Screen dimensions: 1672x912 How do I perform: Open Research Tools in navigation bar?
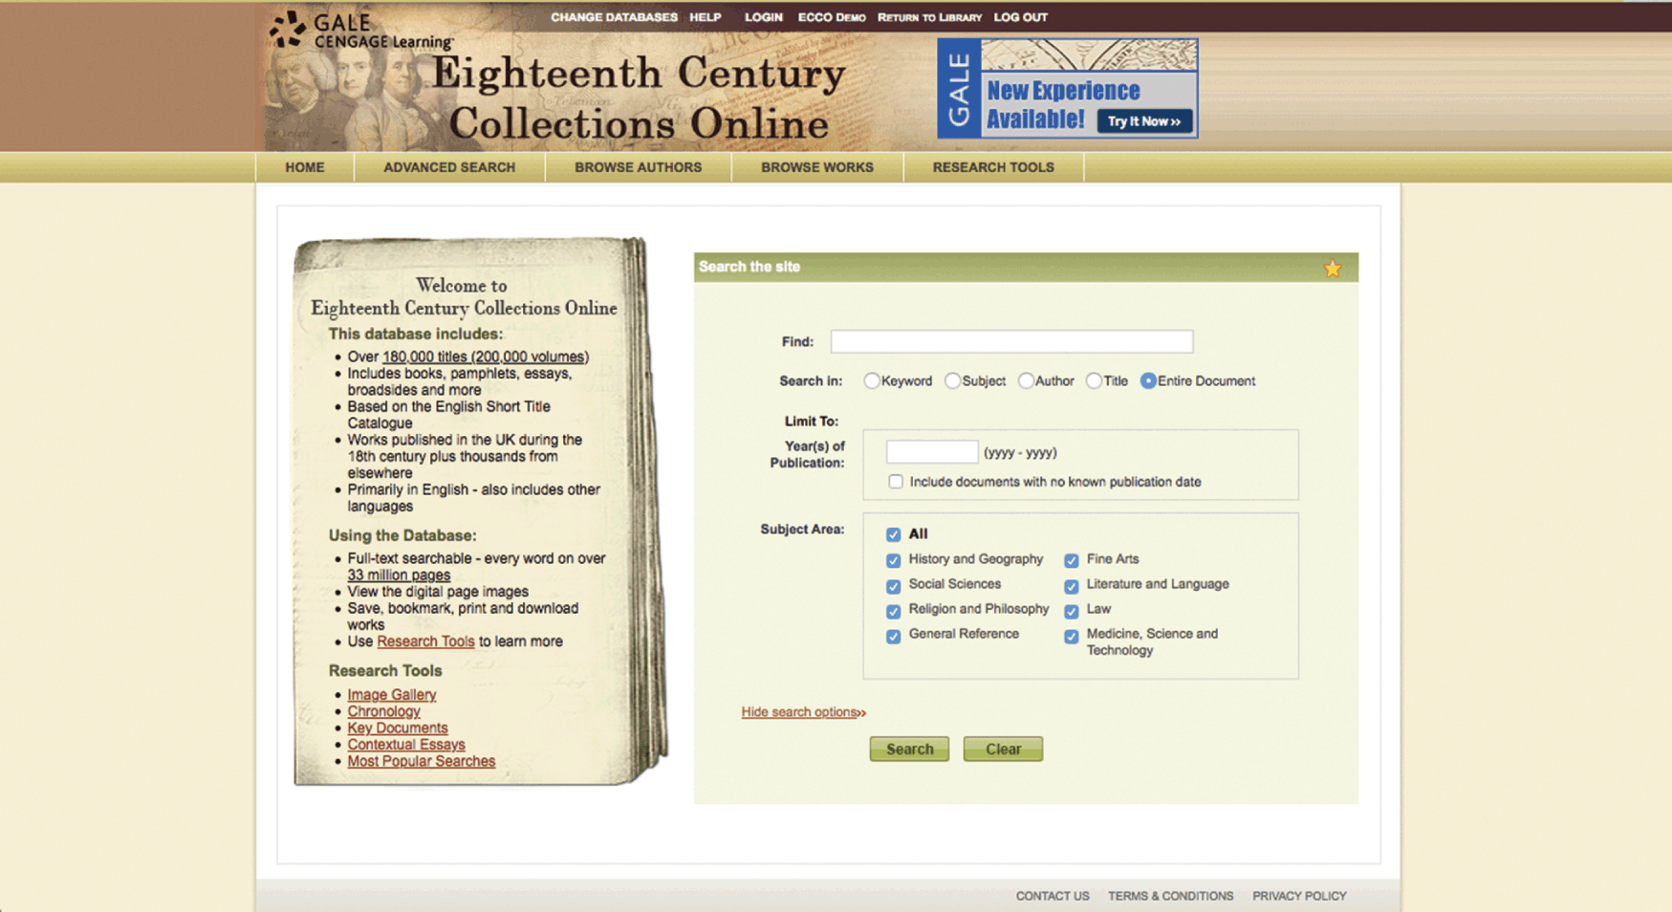pos(993,167)
